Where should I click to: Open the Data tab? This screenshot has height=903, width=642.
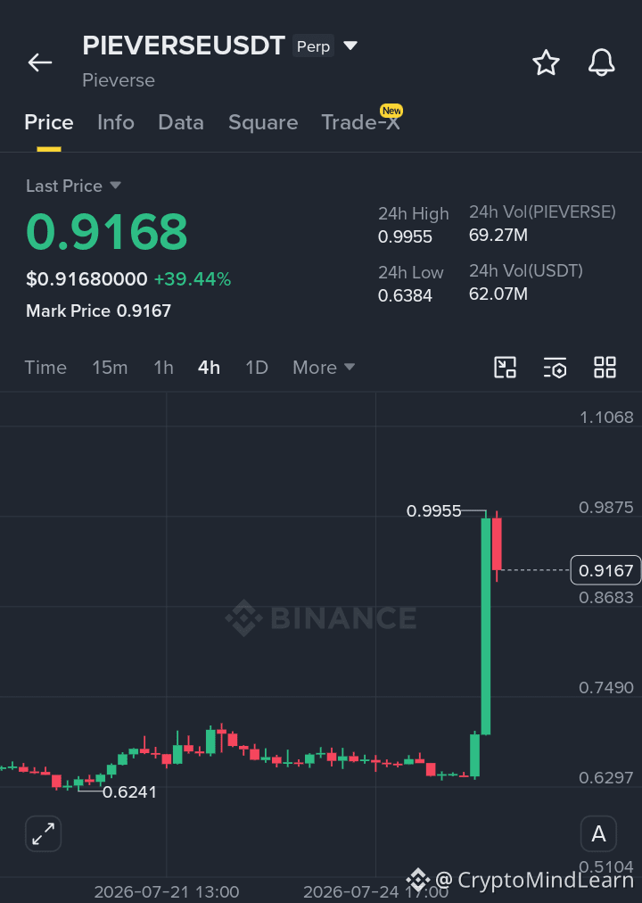coord(181,122)
